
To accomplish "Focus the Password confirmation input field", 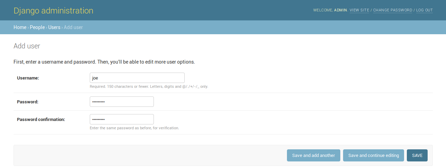I will (x=122, y=119).
